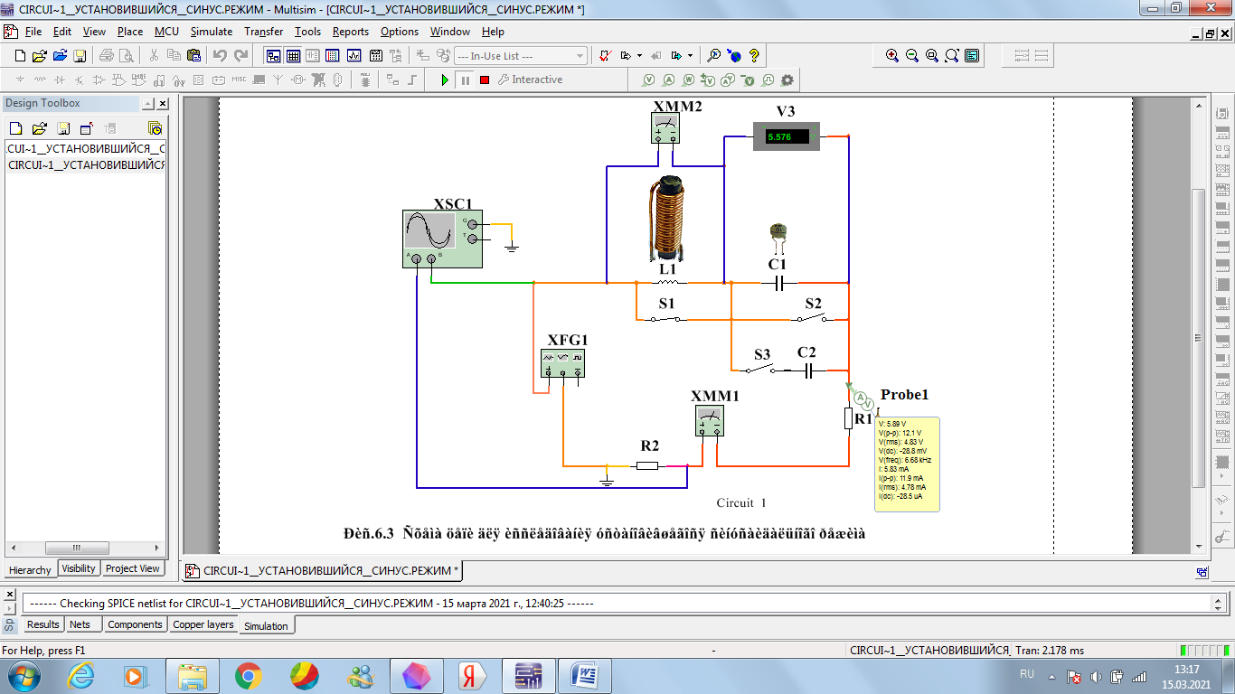Click the XFG1 function generator instrument
Screen dimensions: 1235x694
click(x=563, y=362)
